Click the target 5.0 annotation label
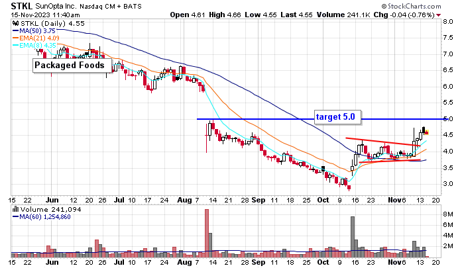This screenshot has width=464, height=268. pyautogui.click(x=337, y=117)
